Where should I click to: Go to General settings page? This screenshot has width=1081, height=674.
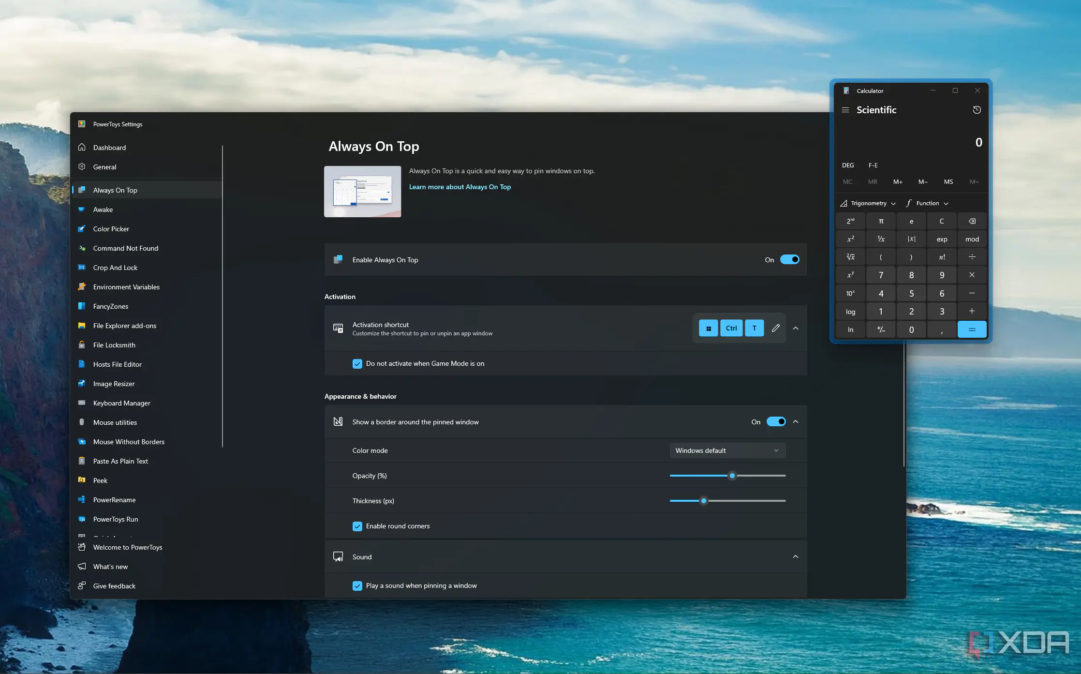pos(148,167)
